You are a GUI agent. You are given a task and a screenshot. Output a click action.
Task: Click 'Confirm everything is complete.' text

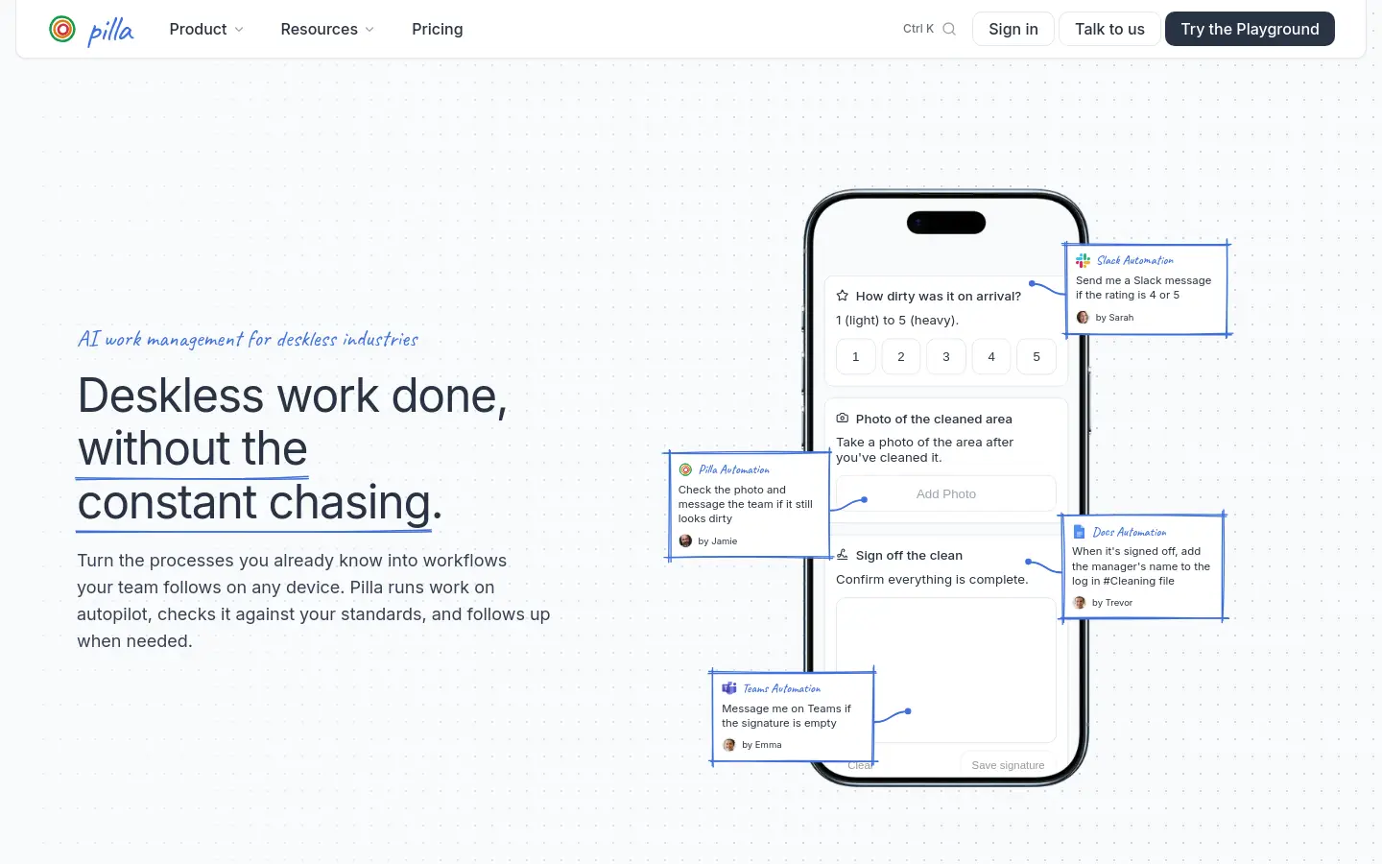pyautogui.click(x=932, y=579)
